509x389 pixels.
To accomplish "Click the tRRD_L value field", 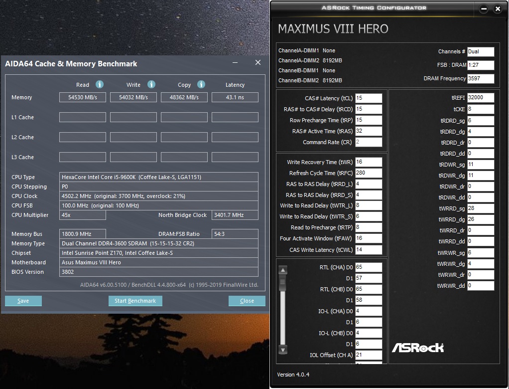I will click(369, 184).
